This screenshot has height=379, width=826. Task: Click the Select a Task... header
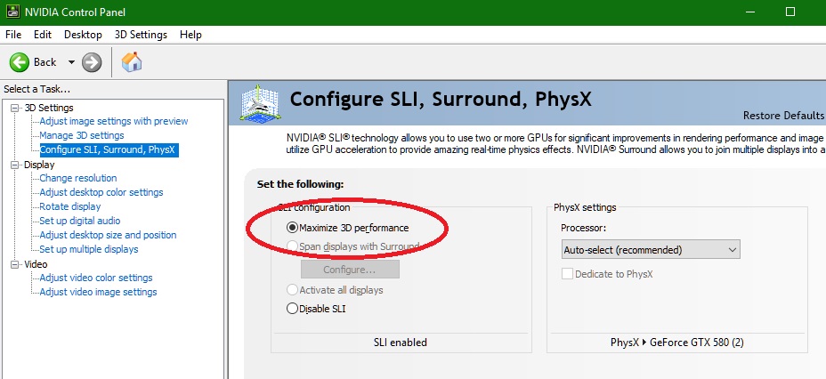(36, 89)
